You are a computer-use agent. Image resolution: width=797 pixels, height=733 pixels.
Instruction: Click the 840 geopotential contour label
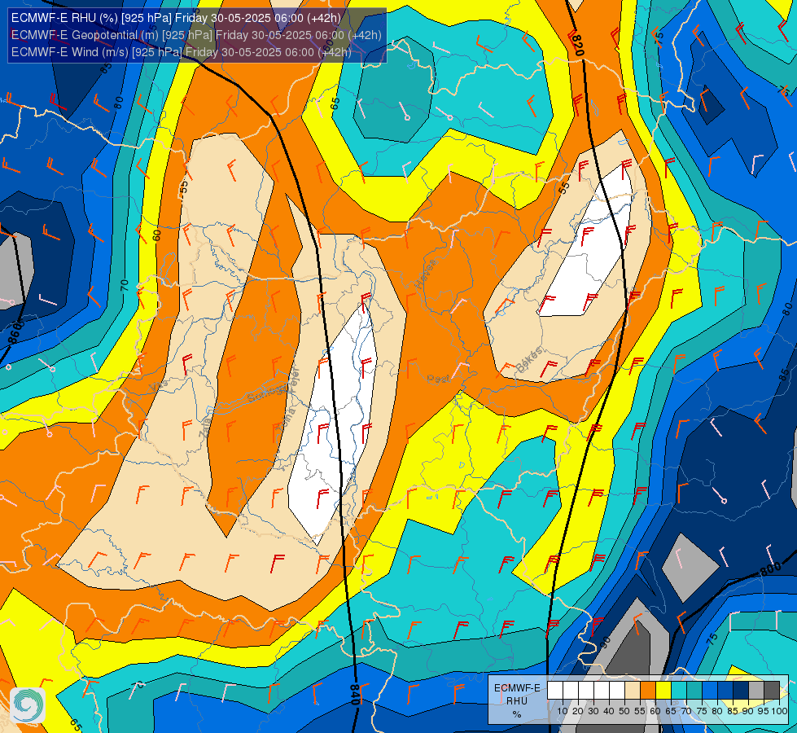(x=355, y=695)
